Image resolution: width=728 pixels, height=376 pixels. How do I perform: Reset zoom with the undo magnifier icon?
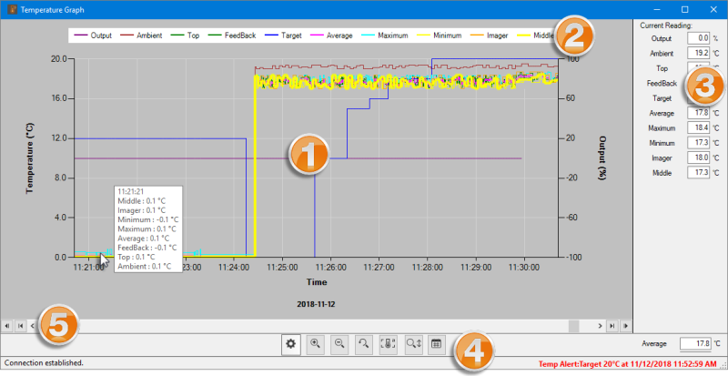[x=364, y=344]
